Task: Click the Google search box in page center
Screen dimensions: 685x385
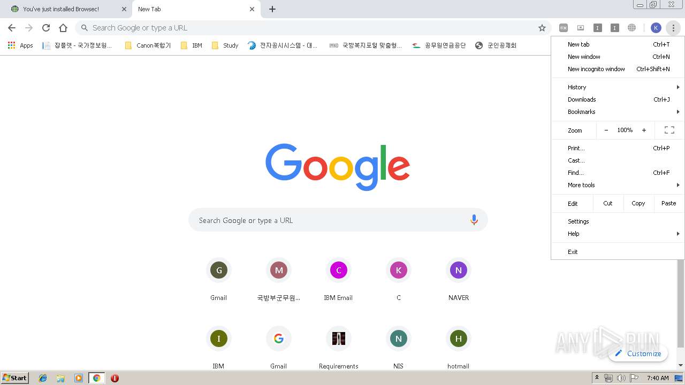Action: click(338, 220)
